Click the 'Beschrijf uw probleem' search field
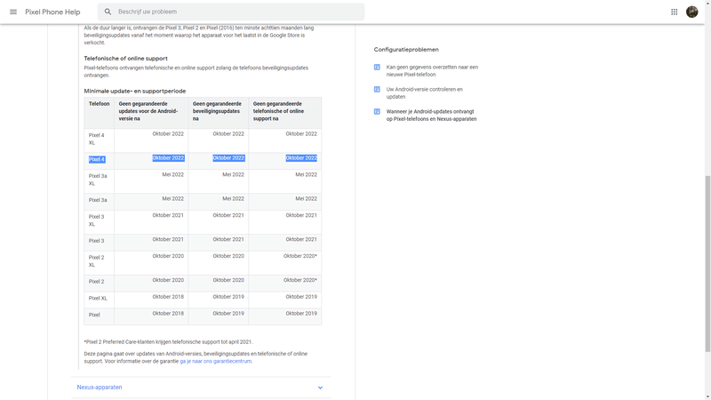Image resolution: width=711 pixels, height=400 pixels. [231, 12]
